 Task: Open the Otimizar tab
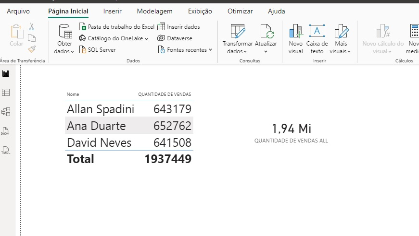[240, 11]
